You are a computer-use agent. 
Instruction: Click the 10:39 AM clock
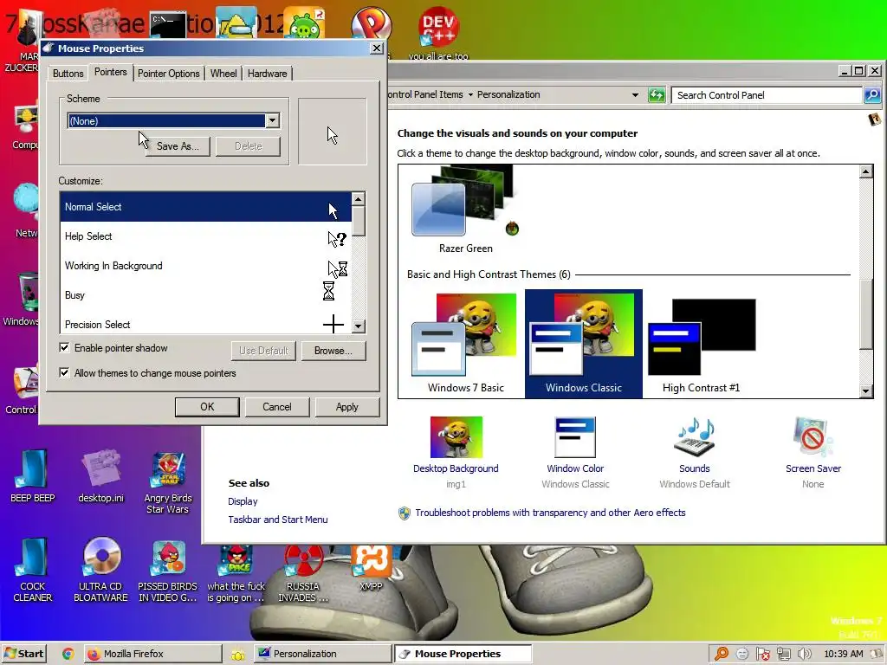[843, 654]
